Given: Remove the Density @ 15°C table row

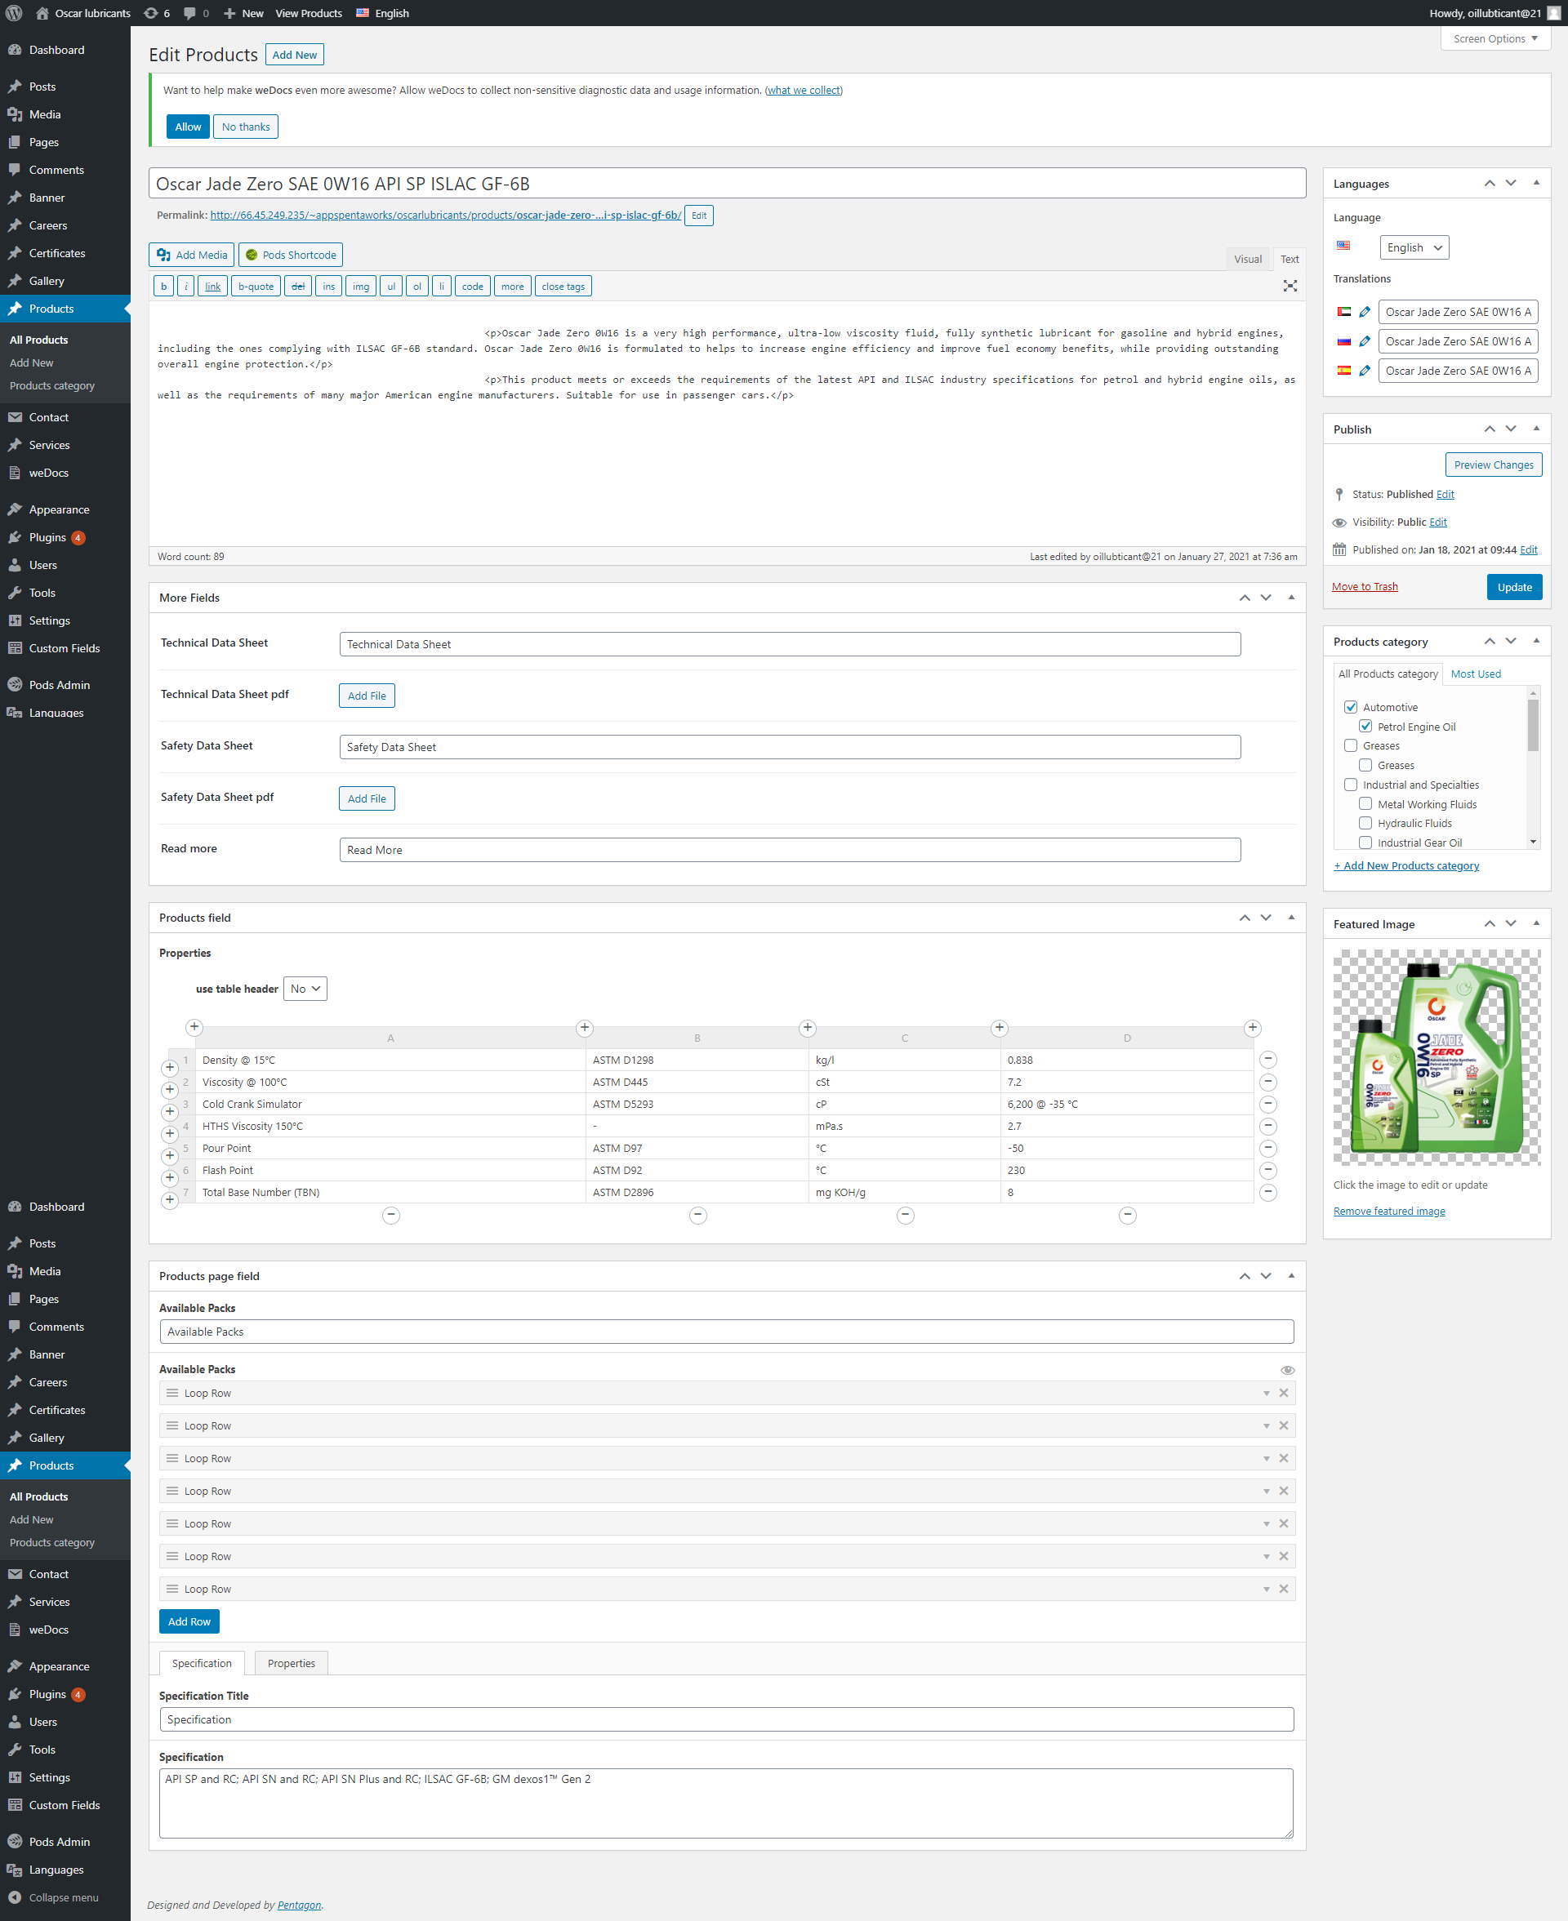Looking at the screenshot, I should pyautogui.click(x=1268, y=1060).
